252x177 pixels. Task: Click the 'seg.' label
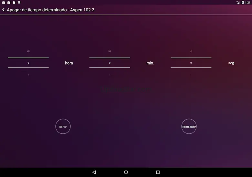click(x=232, y=63)
